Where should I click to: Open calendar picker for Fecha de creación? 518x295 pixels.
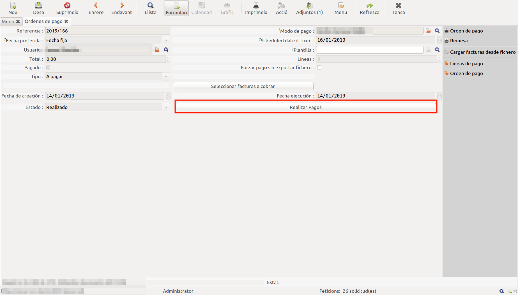pos(168,96)
